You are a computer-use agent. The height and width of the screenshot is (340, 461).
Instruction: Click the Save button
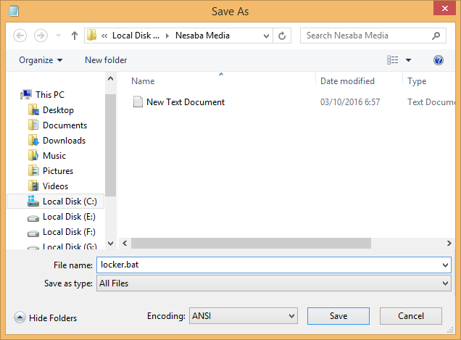click(x=339, y=316)
